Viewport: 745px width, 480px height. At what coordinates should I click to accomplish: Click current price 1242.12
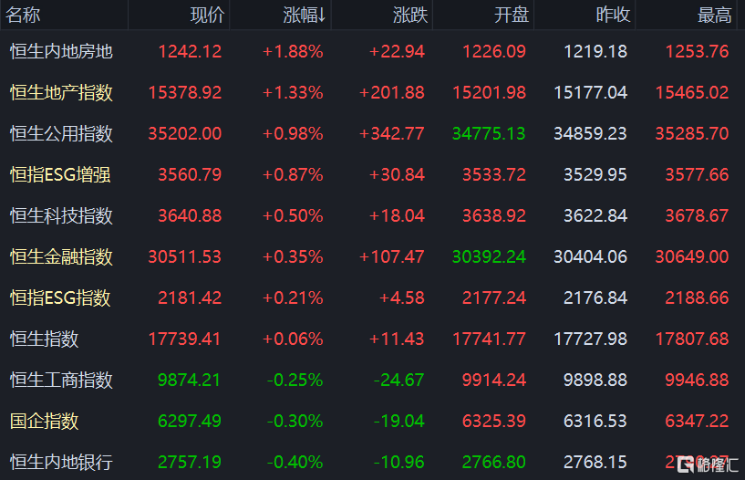[190, 51]
